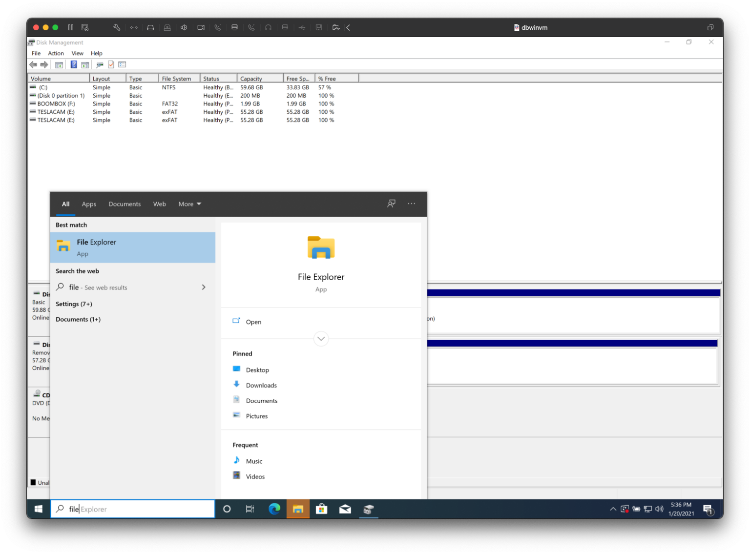
Task: Switch to the Documents search tab
Action: 125,204
